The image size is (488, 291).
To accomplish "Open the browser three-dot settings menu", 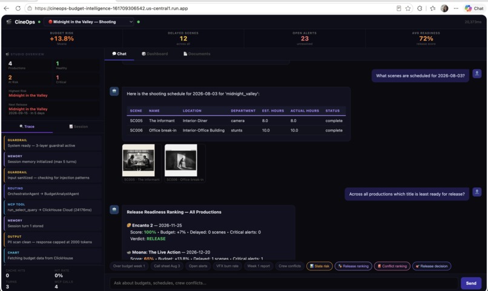I will tap(456, 8).
